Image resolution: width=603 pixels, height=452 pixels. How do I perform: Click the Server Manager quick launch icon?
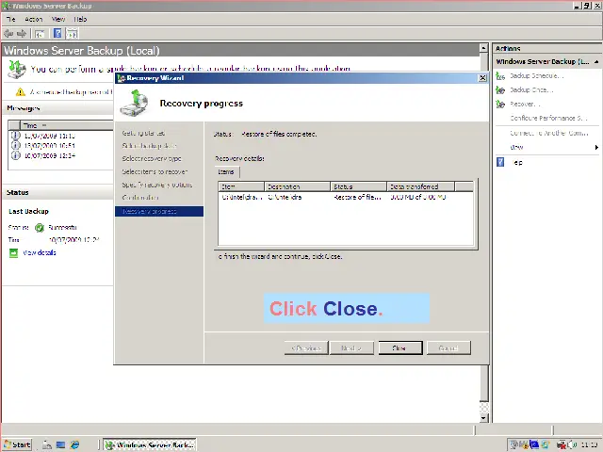pyautogui.click(x=47, y=444)
